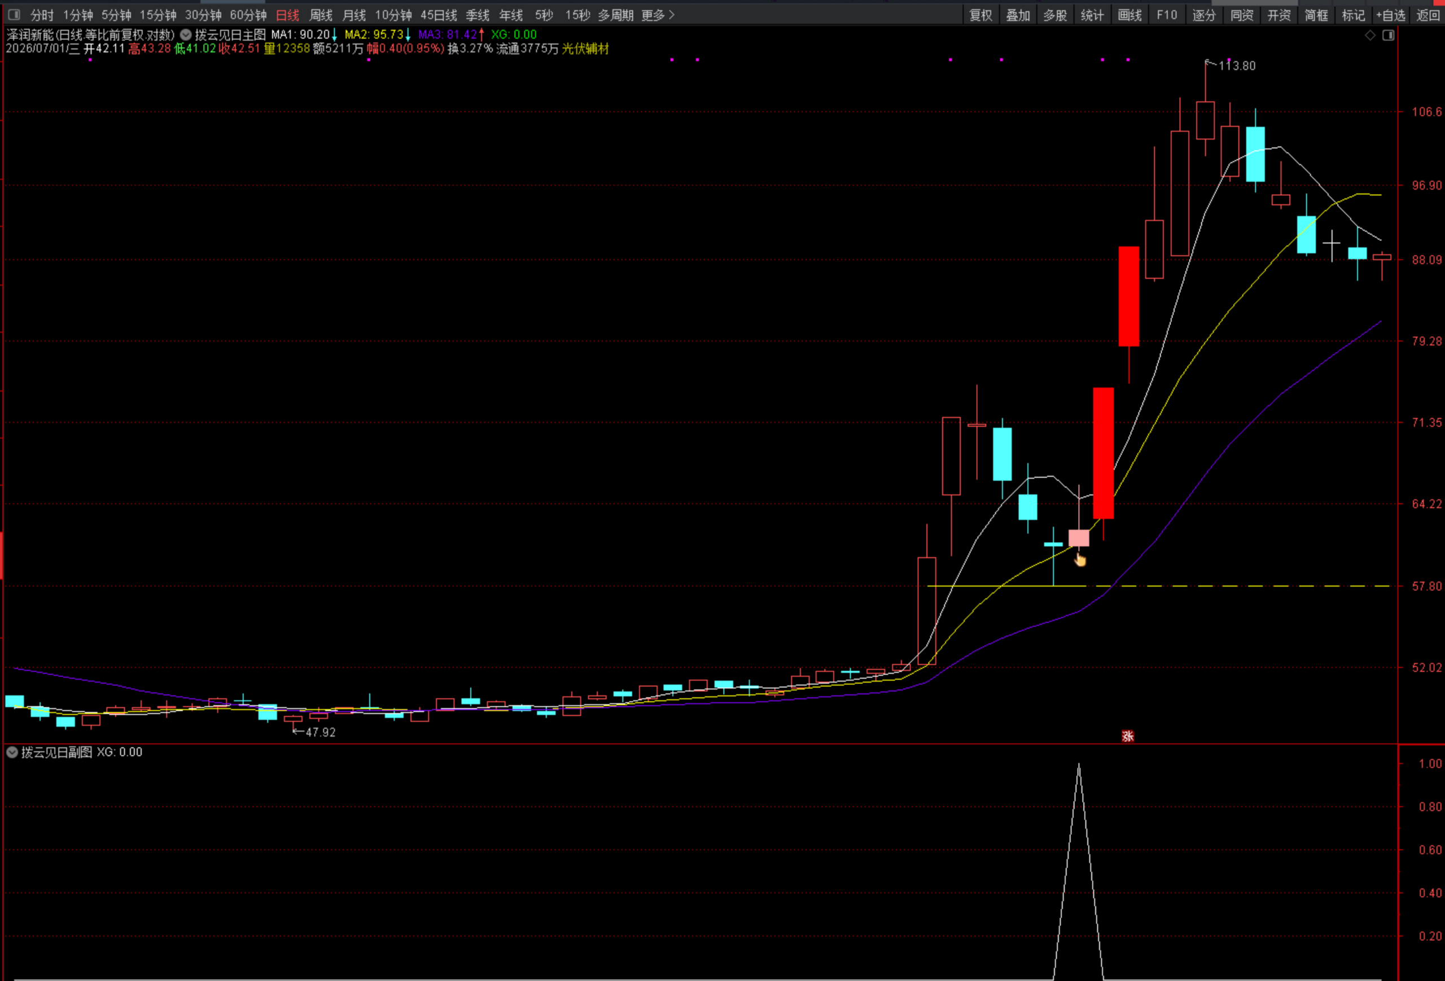Toggle 多股 multi-stock view
This screenshot has width=1445, height=981.
tap(1055, 15)
